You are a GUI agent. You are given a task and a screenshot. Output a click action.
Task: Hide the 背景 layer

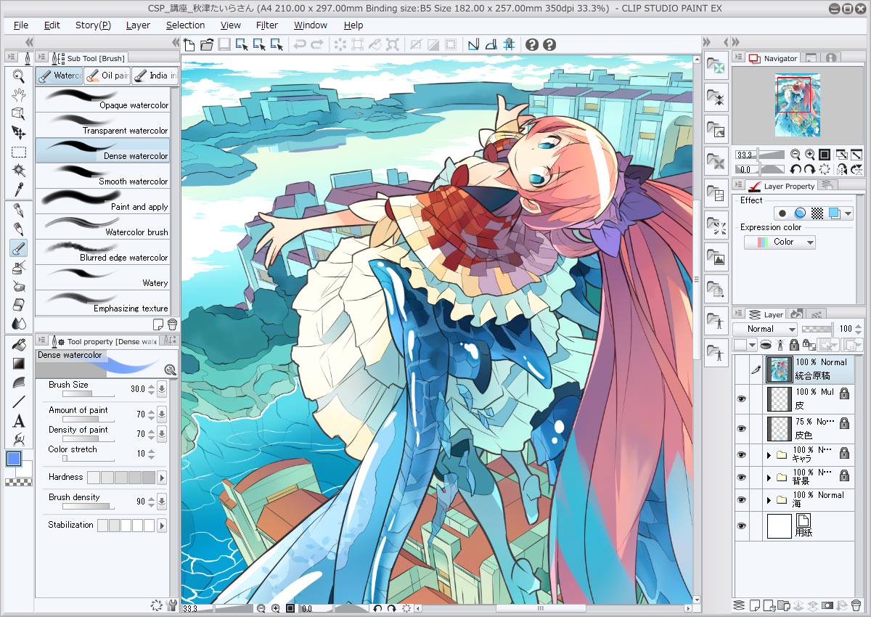click(x=741, y=475)
